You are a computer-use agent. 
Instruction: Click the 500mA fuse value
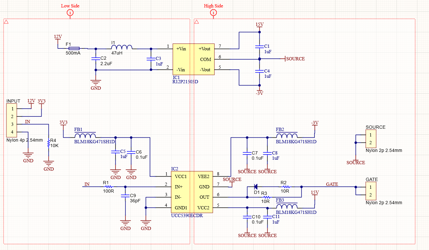[73, 53]
